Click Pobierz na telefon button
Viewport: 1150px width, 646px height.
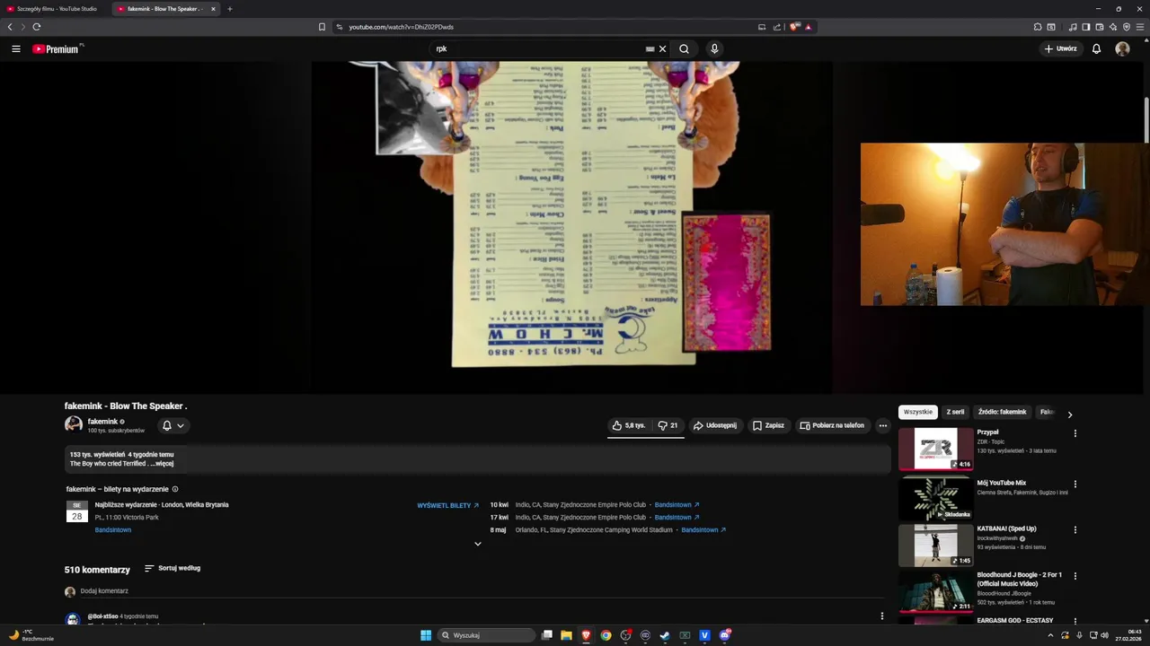832,425
